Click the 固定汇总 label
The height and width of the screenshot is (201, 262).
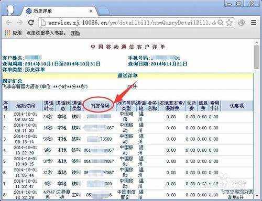coord(12,81)
